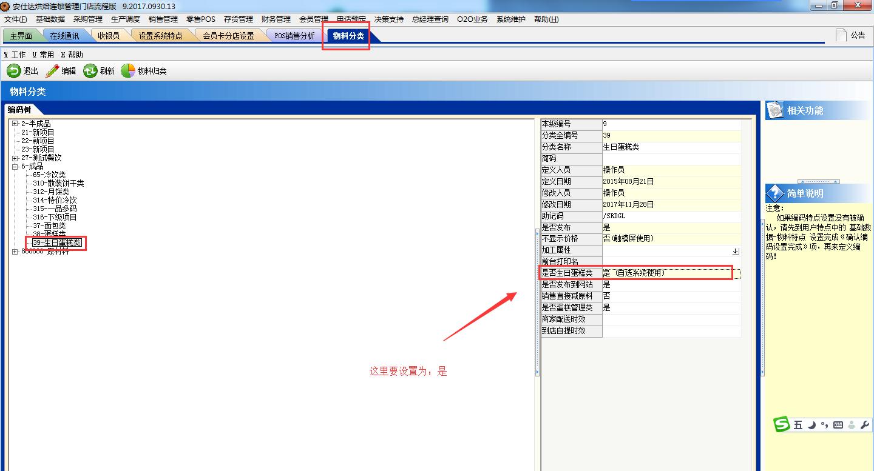Click the moon icon in input method bar

pos(811,425)
